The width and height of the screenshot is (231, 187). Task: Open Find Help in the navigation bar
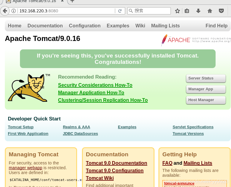tap(216, 26)
